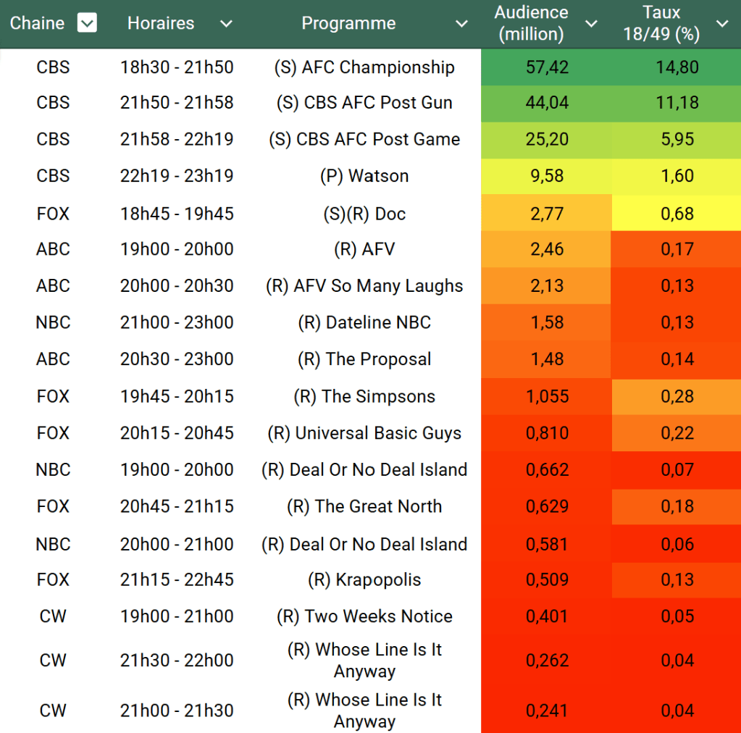Select the (R) Universal Basic Guys cell
The image size is (741, 733).
(364, 433)
